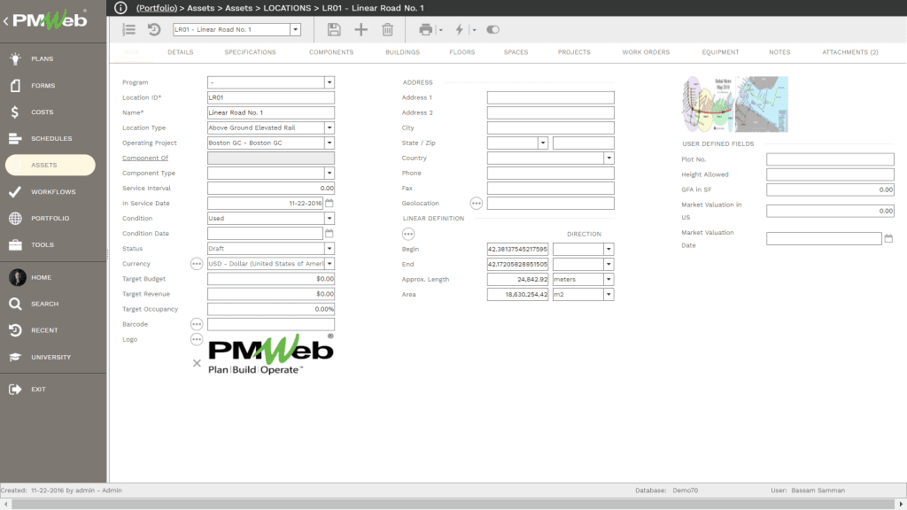Open the Market Valuation Date calendar picker

point(888,238)
